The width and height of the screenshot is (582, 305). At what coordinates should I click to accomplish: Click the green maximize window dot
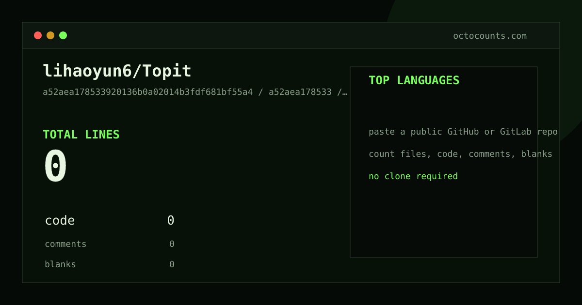tap(63, 35)
